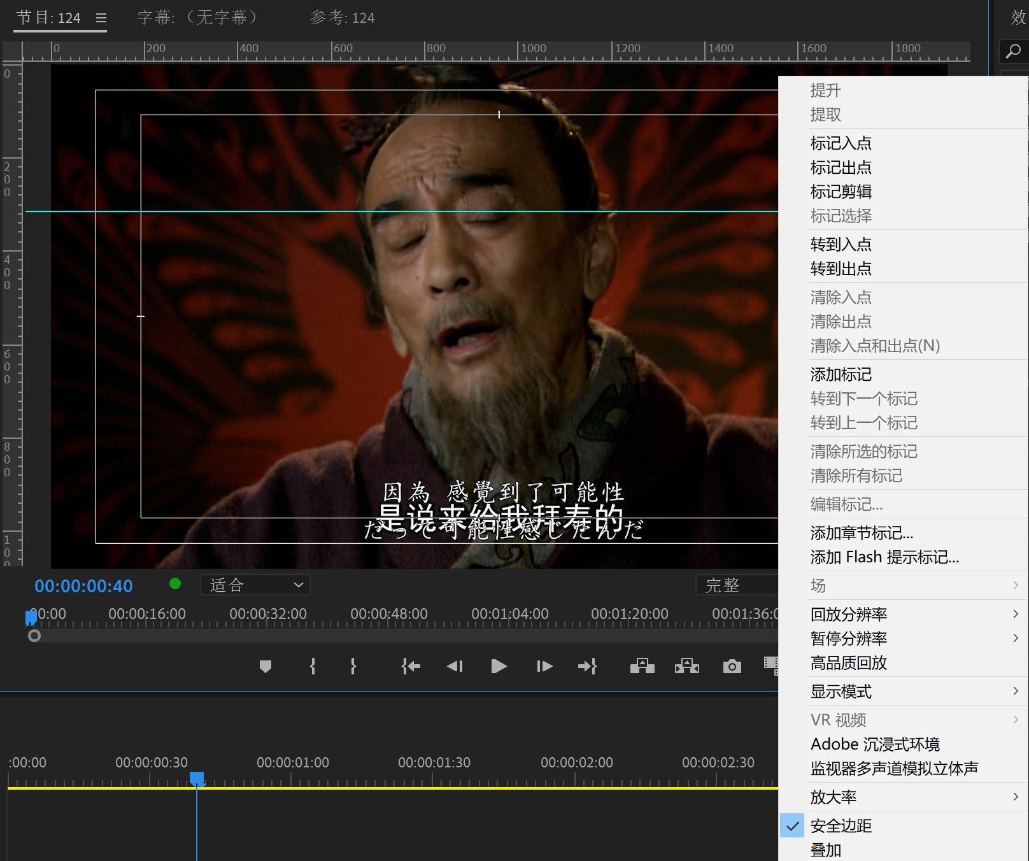Open the 效 panel tab at top right

point(1018,17)
